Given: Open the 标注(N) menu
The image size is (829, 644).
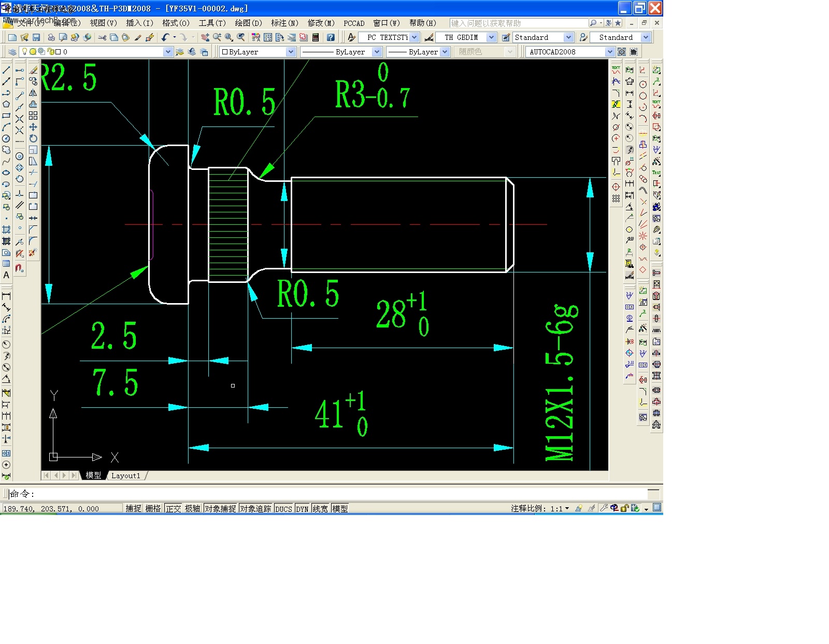Looking at the screenshot, I should (x=284, y=23).
